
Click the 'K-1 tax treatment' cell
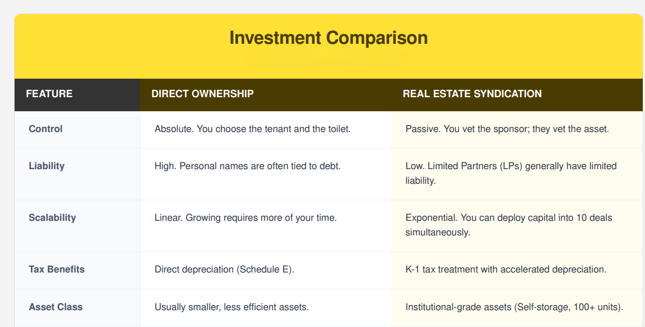click(517, 270)
